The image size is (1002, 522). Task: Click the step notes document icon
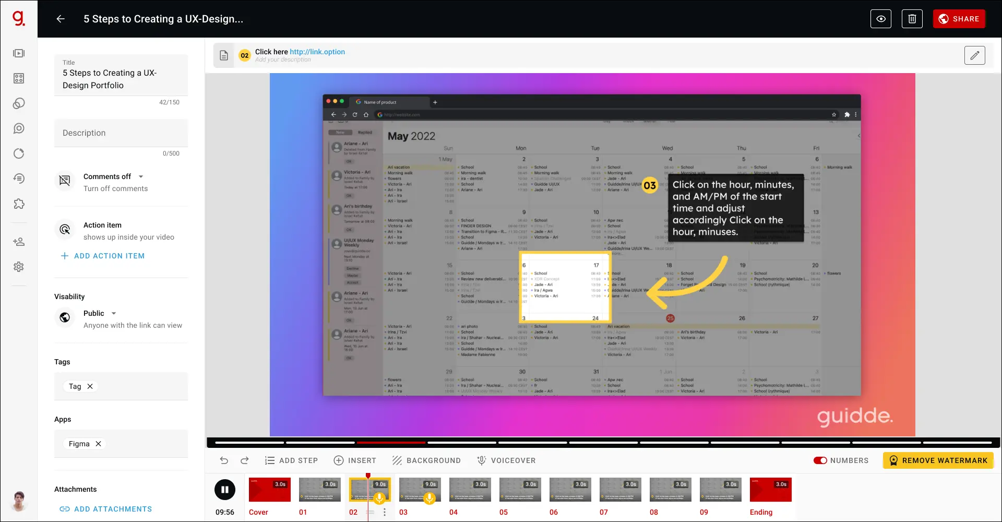point(224,55)
